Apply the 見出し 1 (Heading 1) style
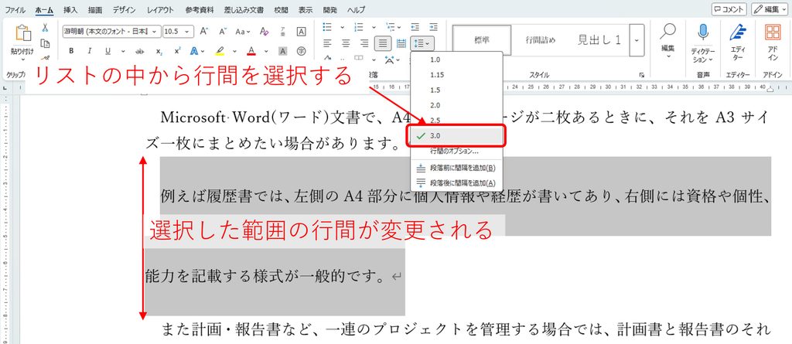Screen dimensions: 792x344 (x=599, y=40)
